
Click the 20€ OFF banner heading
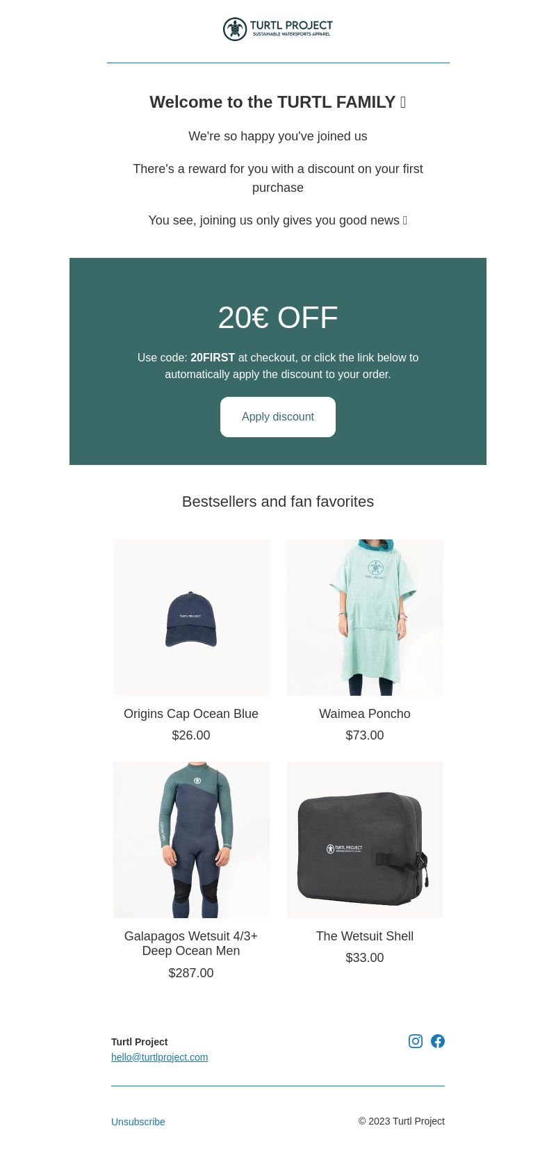278,318
